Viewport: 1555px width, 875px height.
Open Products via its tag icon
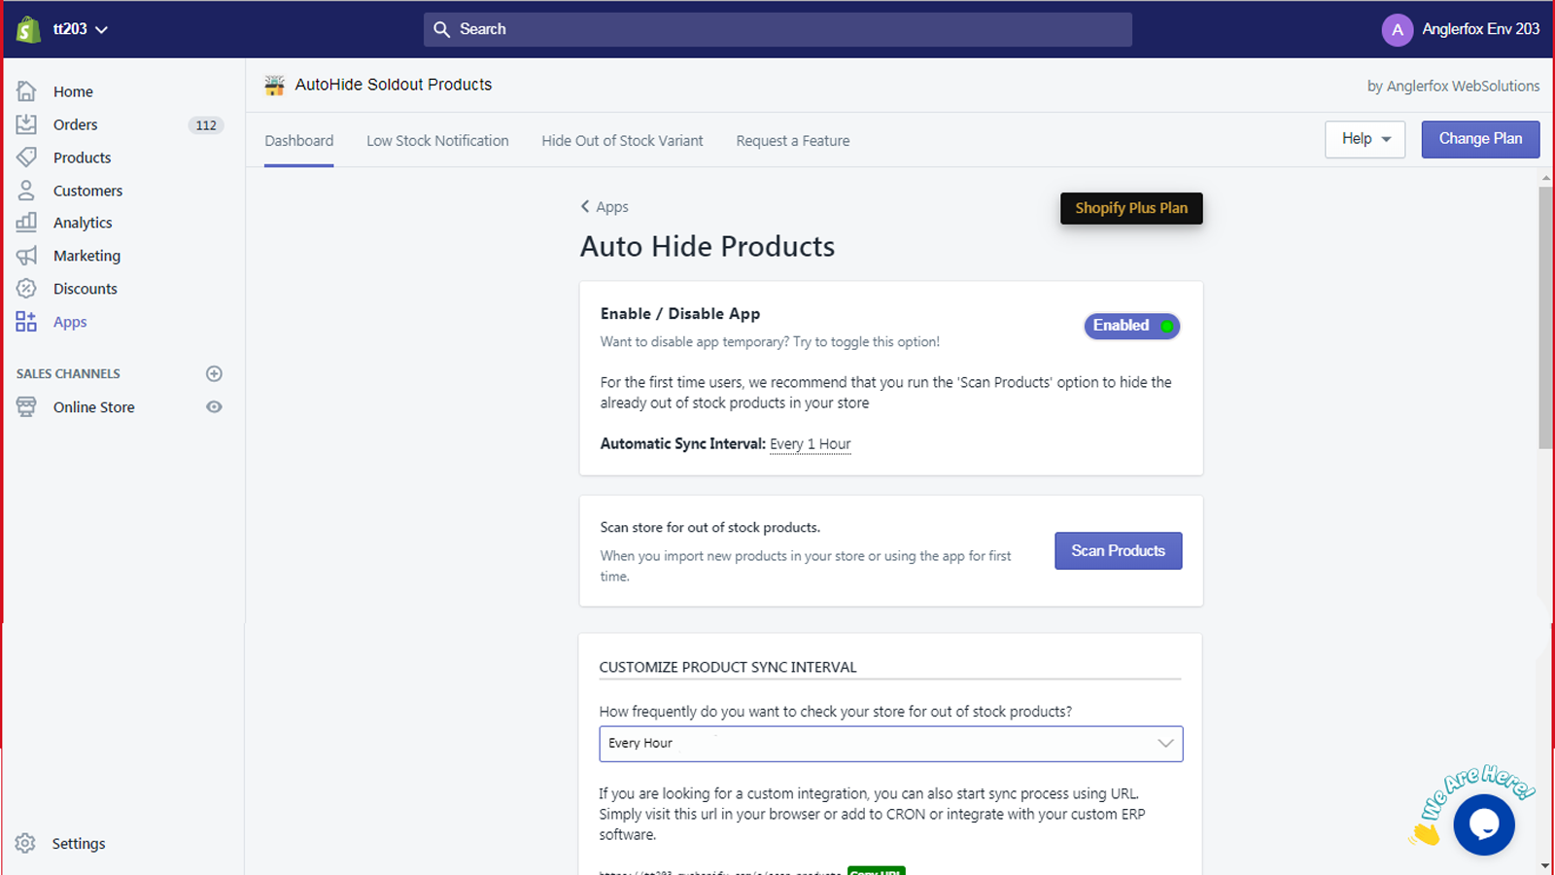(x=26, y=157)
